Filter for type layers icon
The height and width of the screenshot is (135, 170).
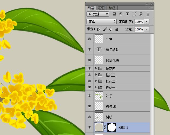(x=127, y=14)
